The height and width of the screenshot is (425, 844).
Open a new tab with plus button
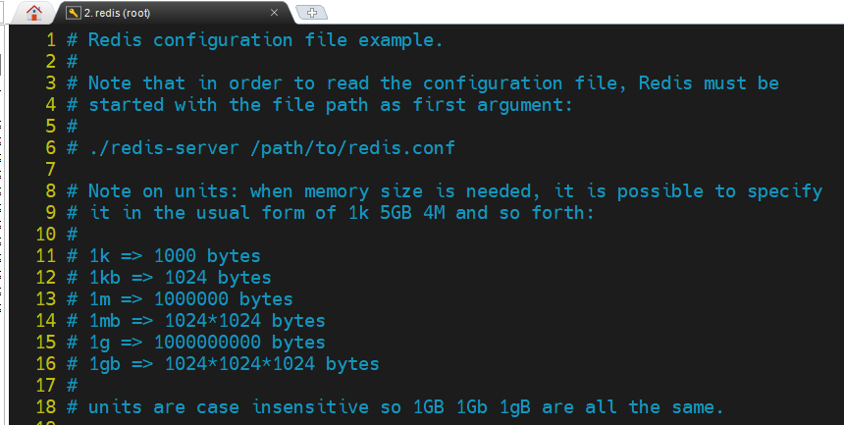(312, 13)
